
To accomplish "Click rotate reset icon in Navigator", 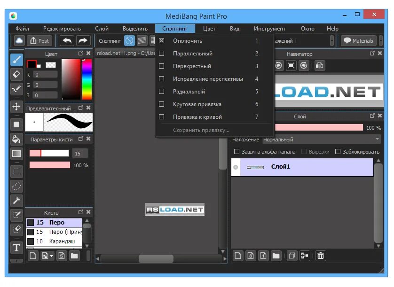I will coord(304,66).
